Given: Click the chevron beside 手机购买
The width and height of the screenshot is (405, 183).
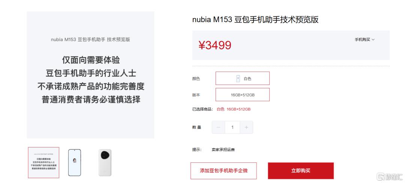Looking at the screenshot, I should (373, 40).
